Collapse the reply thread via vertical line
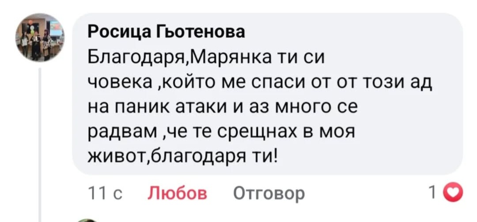The height and width of the screenshot is (222, 477). [39, 141]
